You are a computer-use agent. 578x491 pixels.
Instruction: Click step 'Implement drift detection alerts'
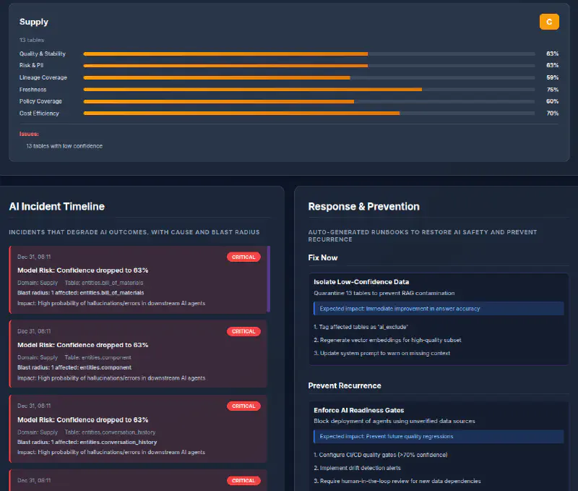click(x=357, y=468)
